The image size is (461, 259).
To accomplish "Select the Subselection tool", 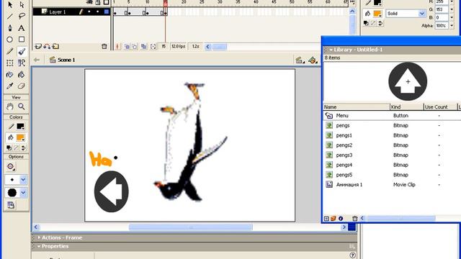I will 22,5.
